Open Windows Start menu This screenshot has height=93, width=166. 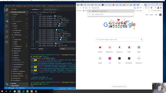click(2, 91)
